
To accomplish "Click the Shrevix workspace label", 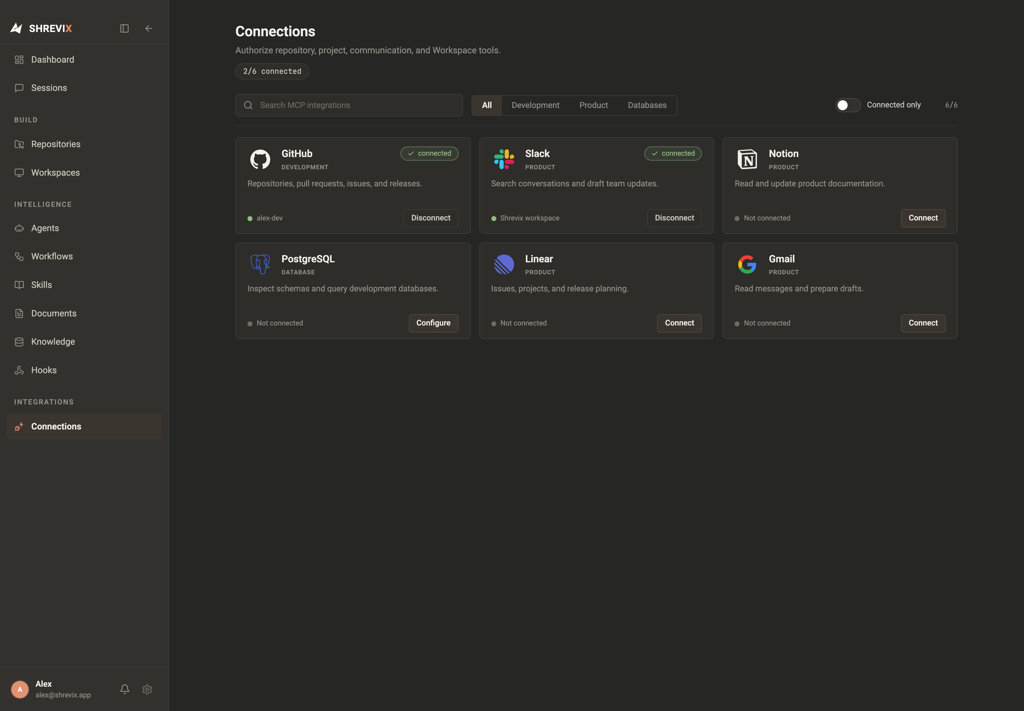I will (530, 218).
